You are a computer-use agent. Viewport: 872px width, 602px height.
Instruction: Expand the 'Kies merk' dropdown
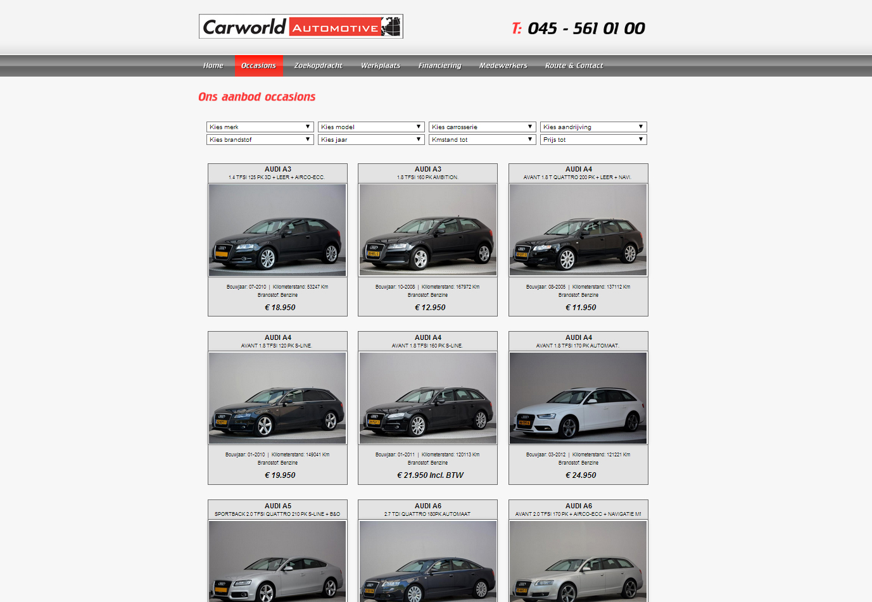point(260,127)
